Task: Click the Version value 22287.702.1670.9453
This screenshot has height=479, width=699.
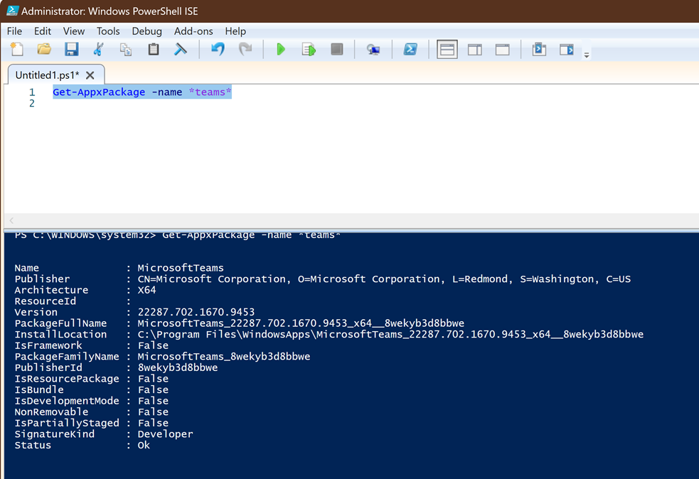Action: tap(196, 312)
